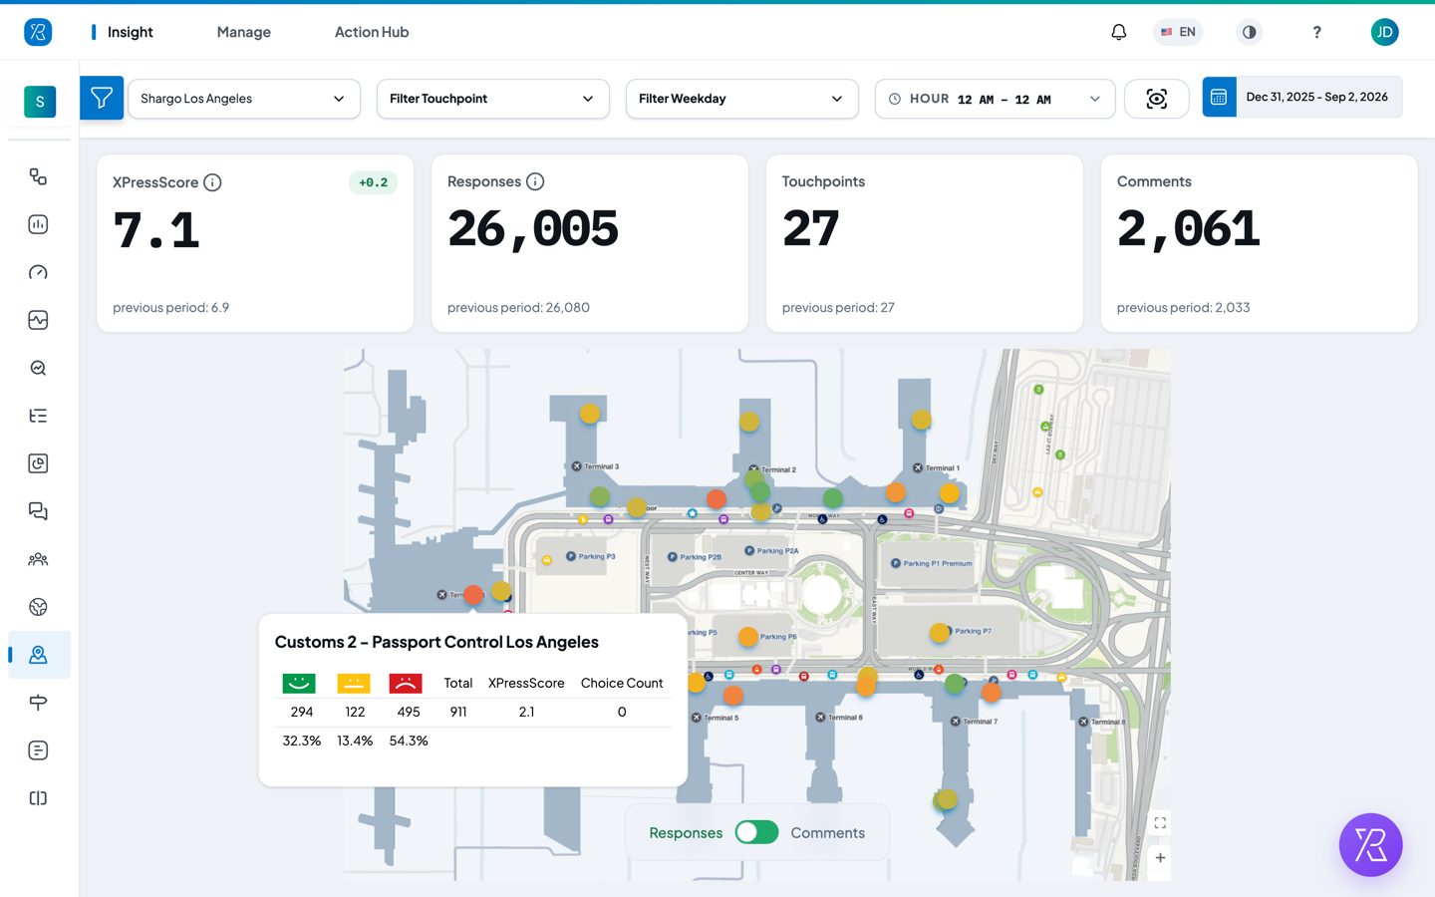Open the calendar date picker icon
This screenshot has width=1435, height=897.
tap(1219, 97)
